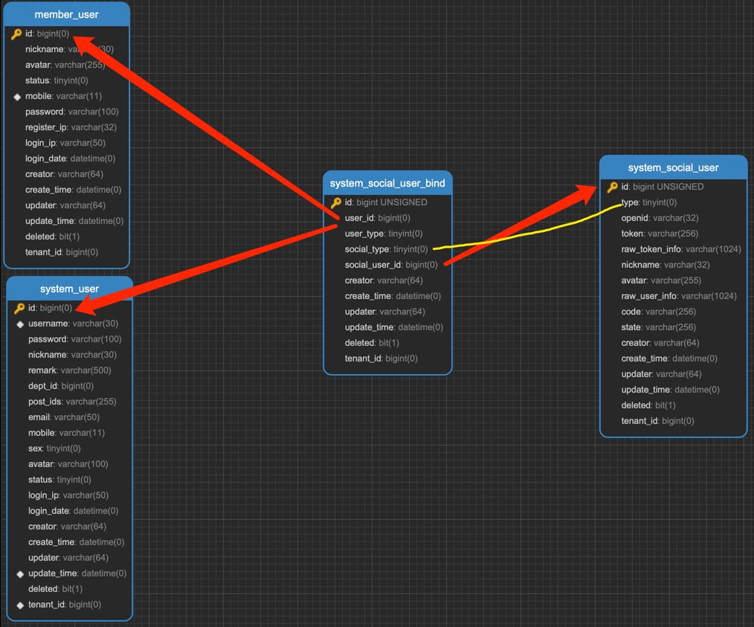Click the post_ids column in system_user

pos(71,402)
